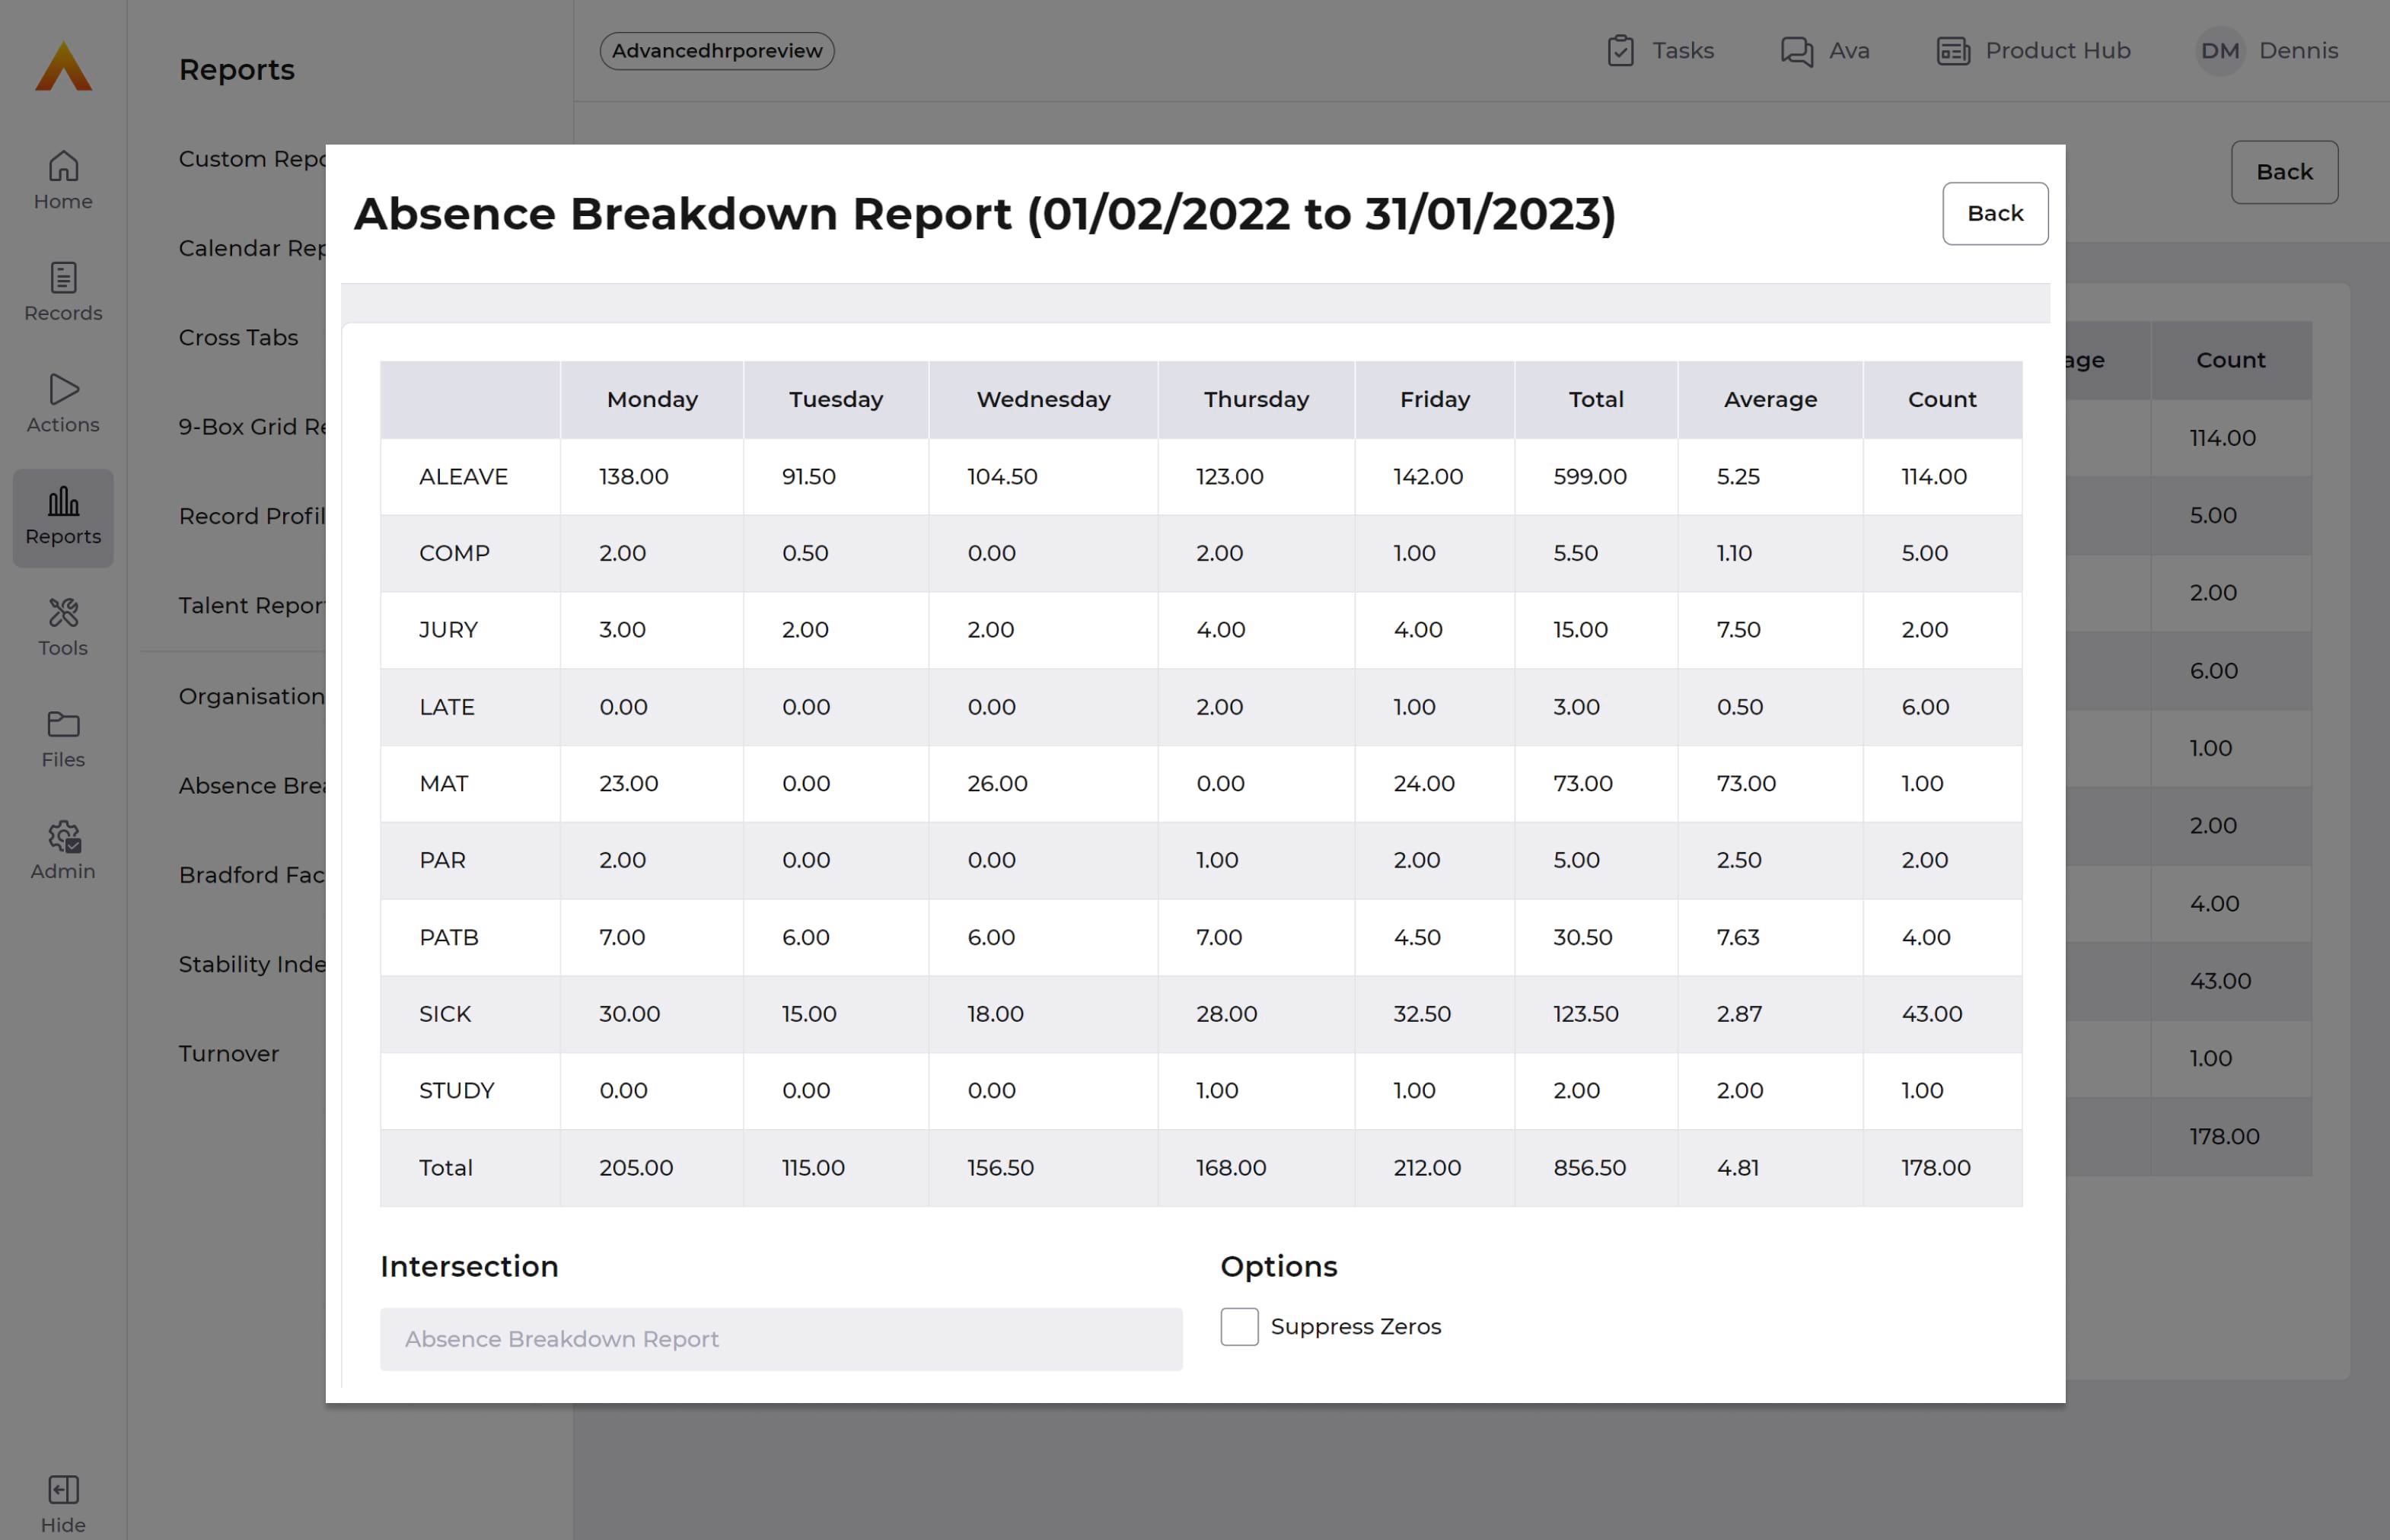The width and height of the screenshot is (2390, 1540).
Task: Click PATB average value 7.63
Action: 1738,937
